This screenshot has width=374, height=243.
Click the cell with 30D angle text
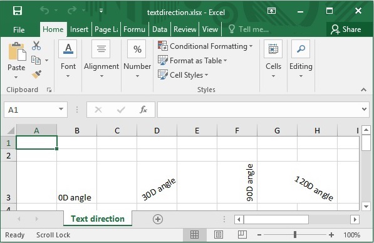(x=157, y=182)
